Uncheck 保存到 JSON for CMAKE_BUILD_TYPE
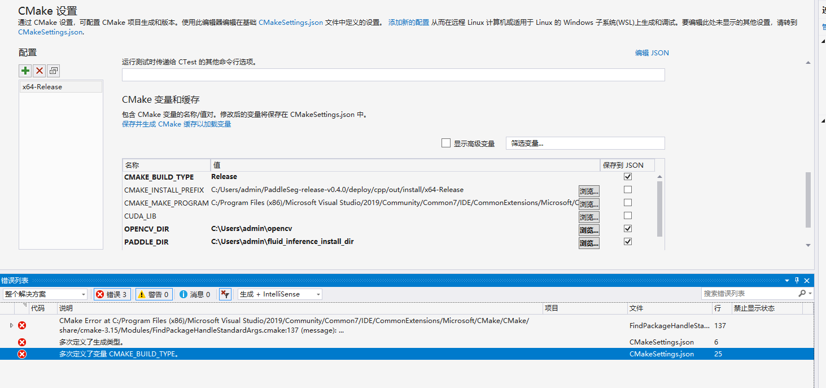Viewport: 826px width, 388px height. pyautogui.click(x=627, y=176)
